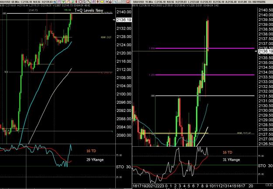Select the upper magenta 1.618 level line

205,48
